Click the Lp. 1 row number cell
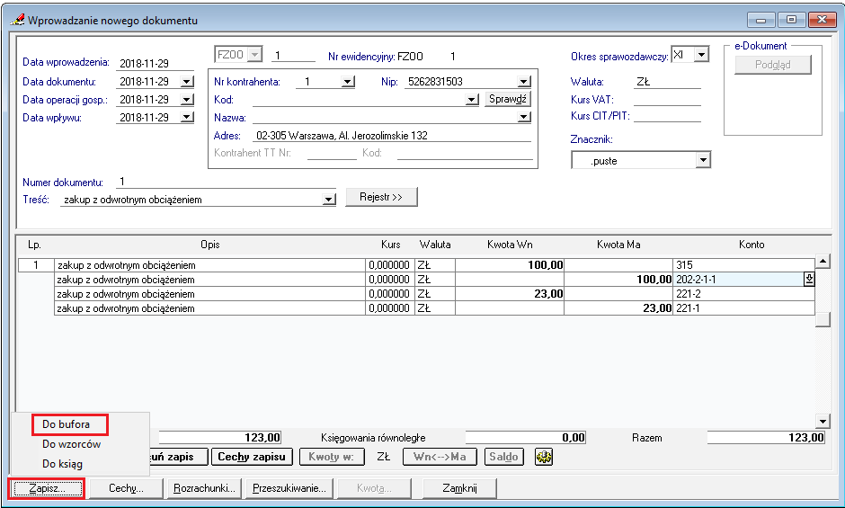This screenshot has width=845, height=508. tap(36, 264)
